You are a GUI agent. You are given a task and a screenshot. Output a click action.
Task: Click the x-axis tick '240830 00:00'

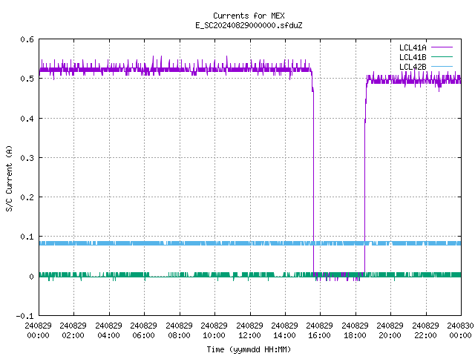coord(460,330)
